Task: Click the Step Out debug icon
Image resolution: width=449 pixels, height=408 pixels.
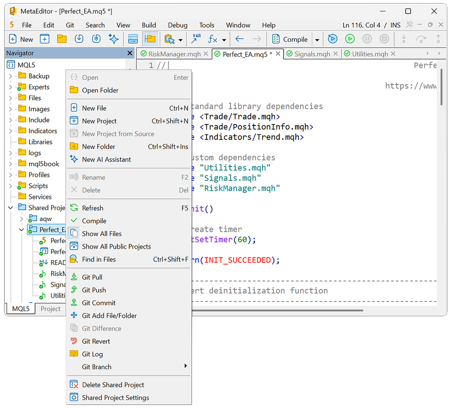Action: click(438, 39)
